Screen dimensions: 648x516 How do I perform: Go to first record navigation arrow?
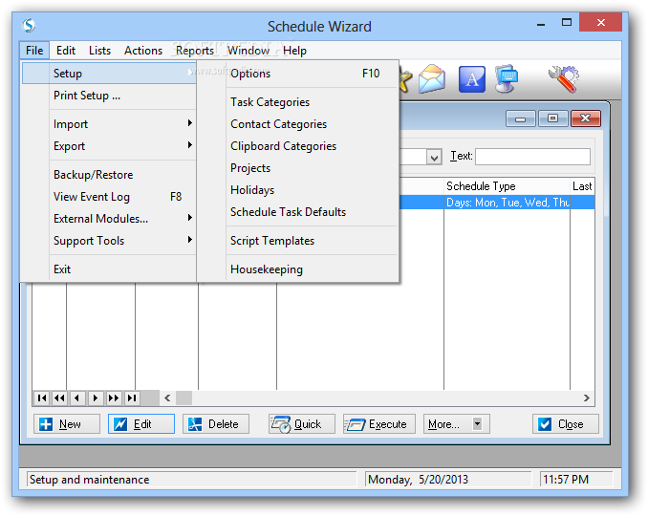[42, 398]
